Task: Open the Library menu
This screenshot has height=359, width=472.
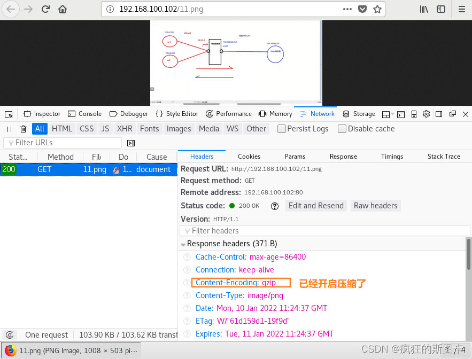Action: point(424,9)
